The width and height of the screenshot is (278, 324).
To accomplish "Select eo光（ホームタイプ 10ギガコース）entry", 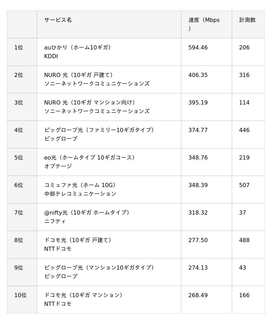I will click(x=90, y=158).
